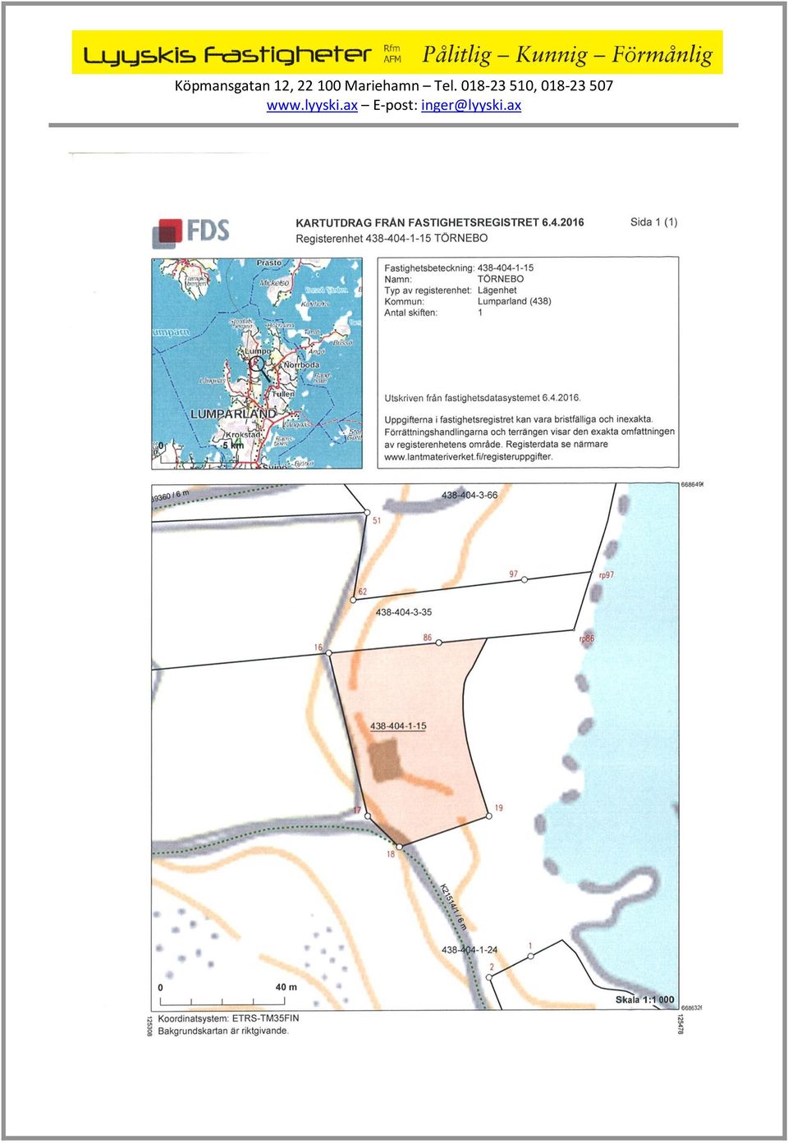Screen dimensions: 788x1143
Task: Click the FDS logo
Action: click(x=191, y=232)
